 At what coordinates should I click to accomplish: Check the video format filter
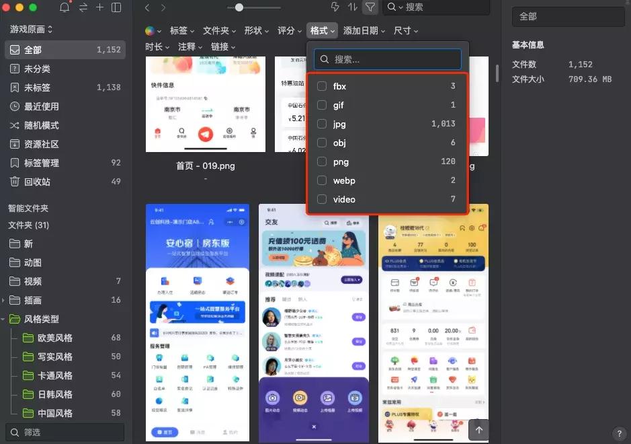click(321, 199)
